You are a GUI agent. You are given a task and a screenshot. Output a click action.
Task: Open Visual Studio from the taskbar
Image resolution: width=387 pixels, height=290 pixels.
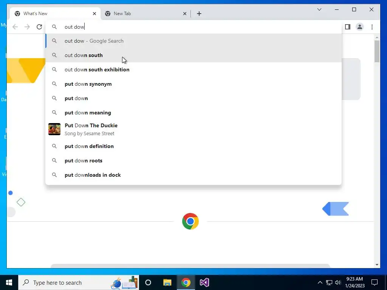tap(204, 282)
